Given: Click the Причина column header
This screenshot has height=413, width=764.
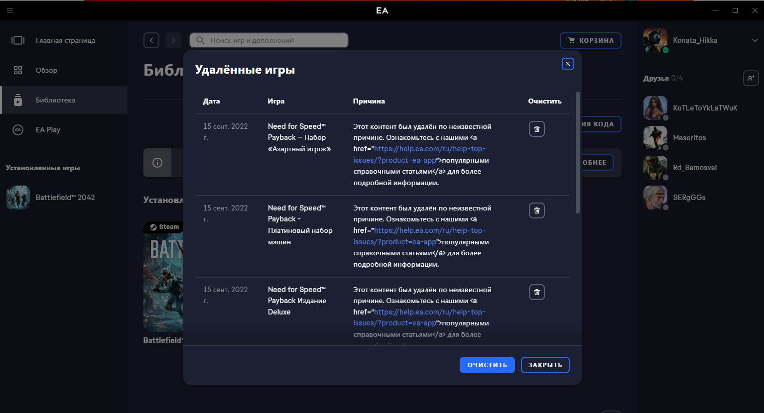Looking at the screenshot, I should pos(369,101).
